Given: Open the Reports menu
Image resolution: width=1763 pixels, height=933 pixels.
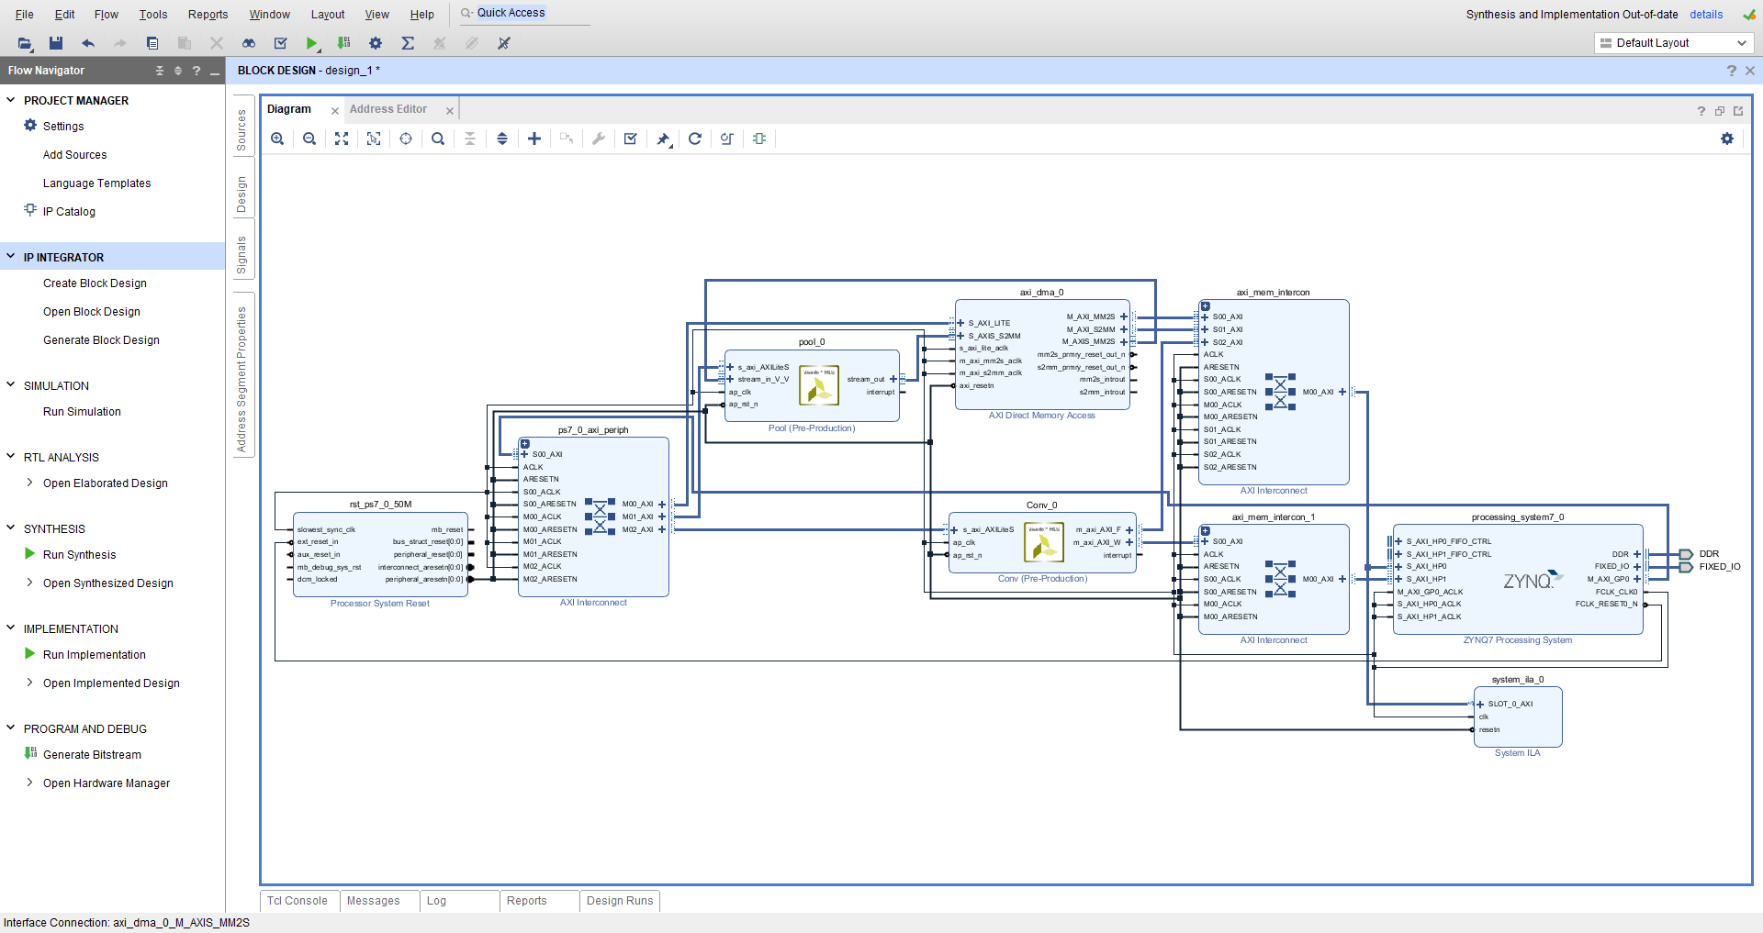Looking at the screenshot, I should (x=208, y=15).
